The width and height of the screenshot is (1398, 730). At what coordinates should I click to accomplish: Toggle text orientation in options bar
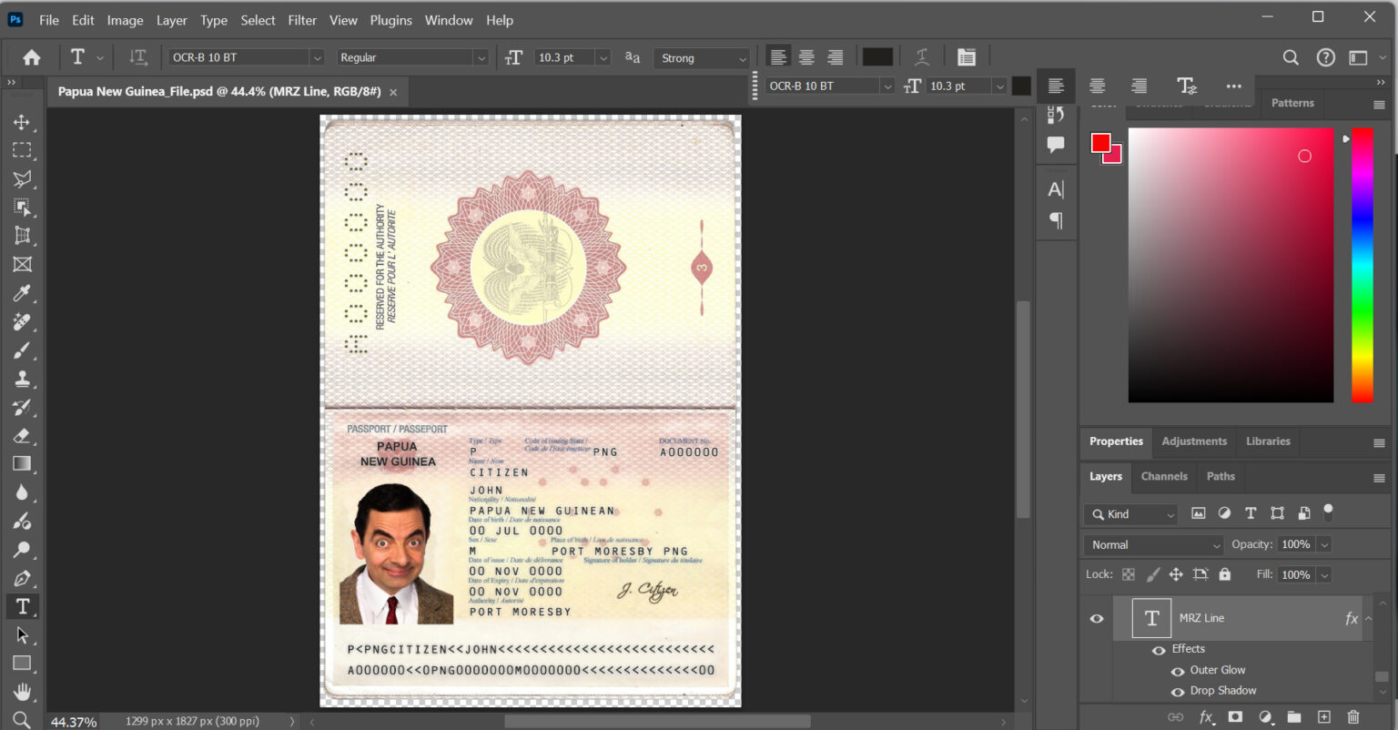pyautogui.click(x=138, y=57)
